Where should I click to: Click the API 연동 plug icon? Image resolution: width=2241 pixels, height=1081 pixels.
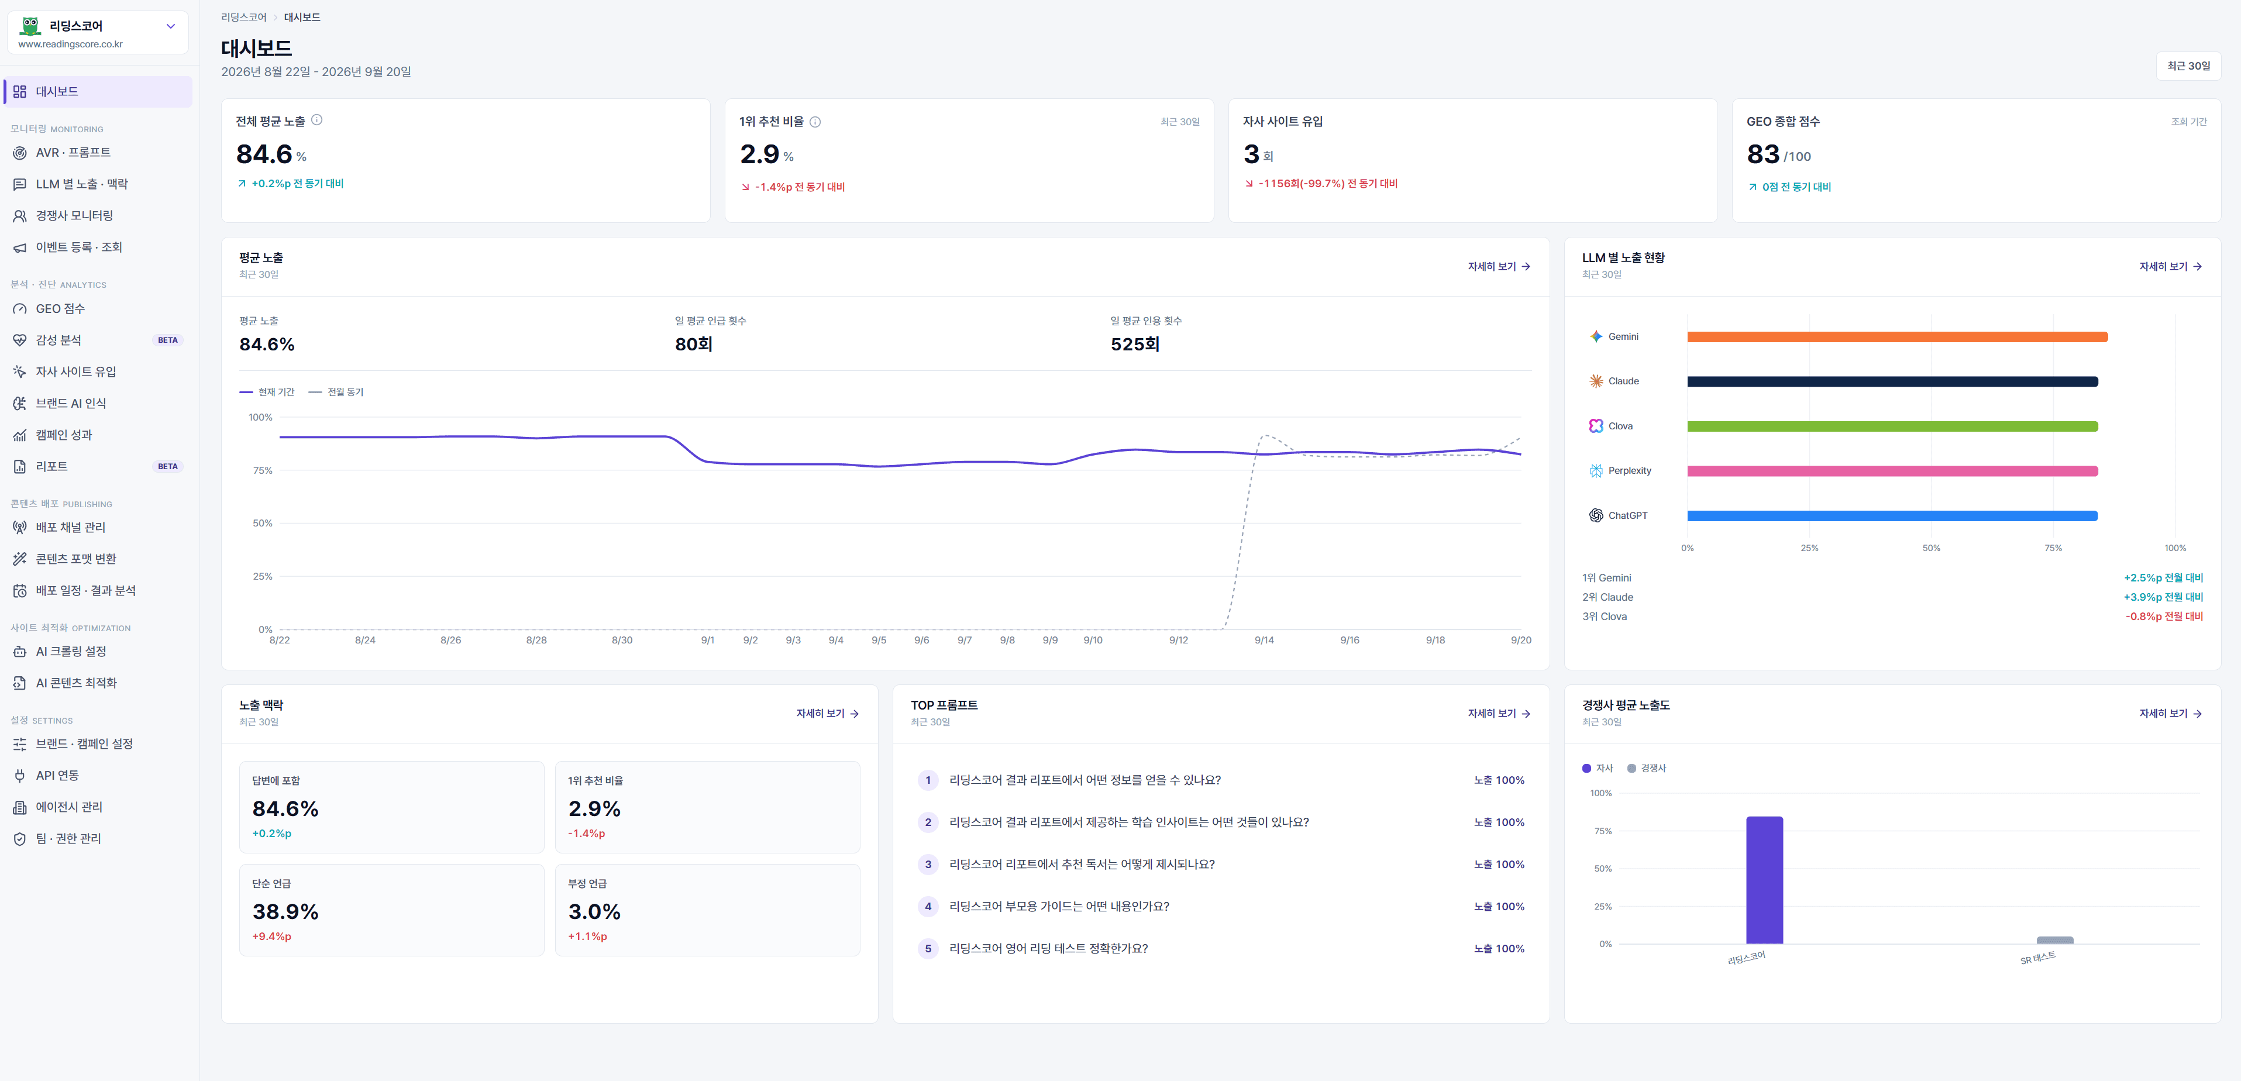[19, 776]
